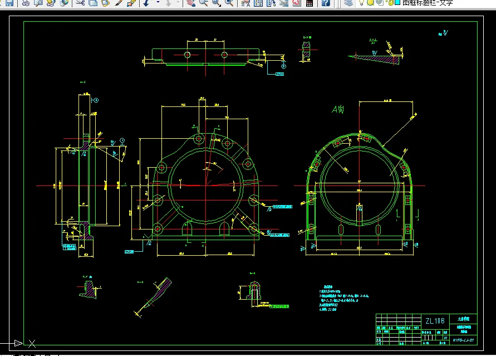
Task: Open the Block Editor tool
Action: coord(131,3)
